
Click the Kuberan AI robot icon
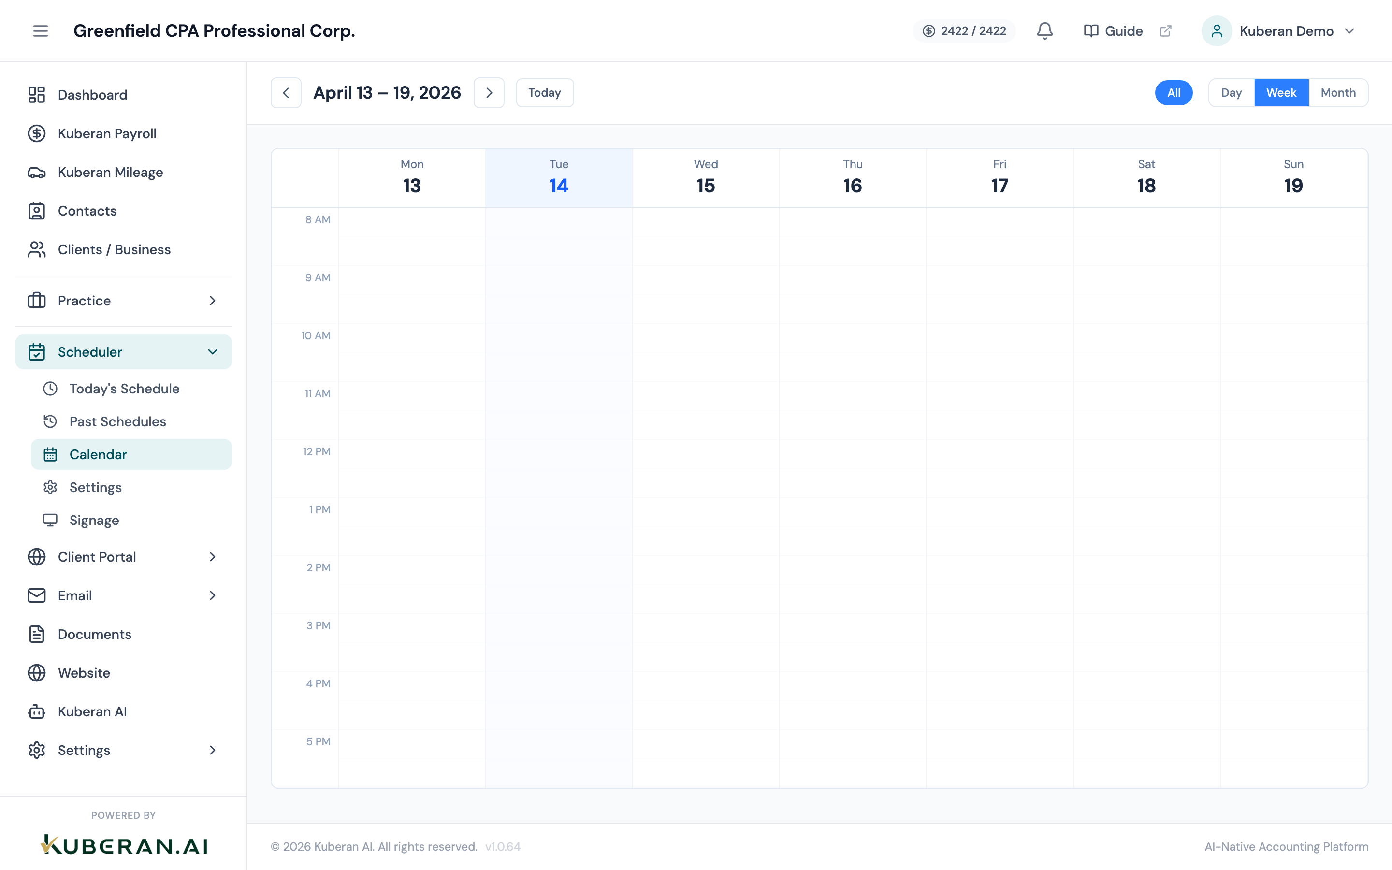[x=37, y=711]
